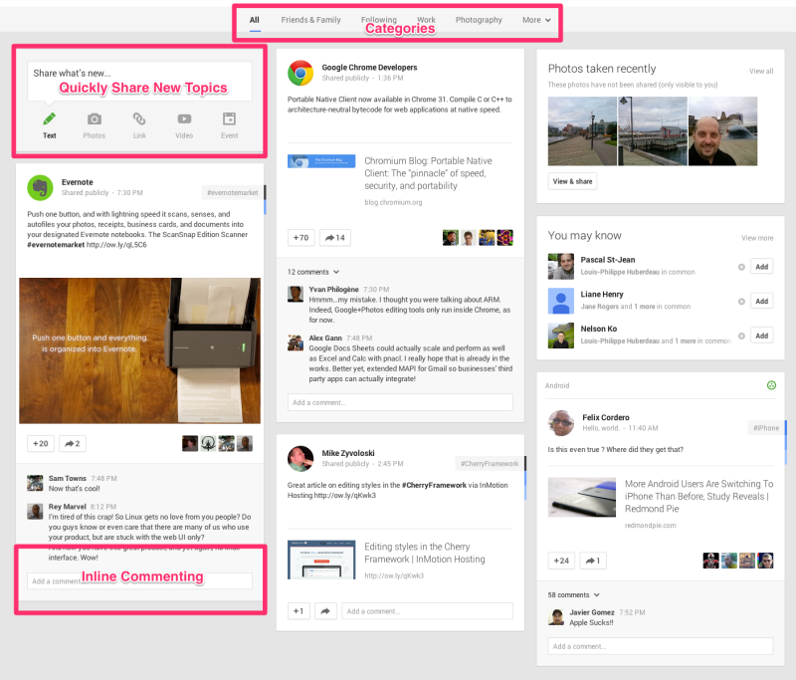Open the selfie photo in recent photos
This screenshot has height=680, width=796.
click(723, 131)
